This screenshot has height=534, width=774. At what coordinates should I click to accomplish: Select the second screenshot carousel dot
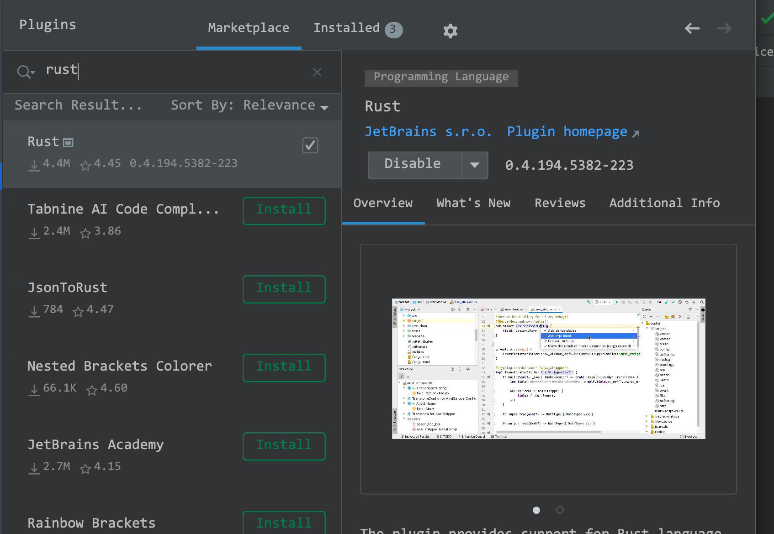click(560, 510)
